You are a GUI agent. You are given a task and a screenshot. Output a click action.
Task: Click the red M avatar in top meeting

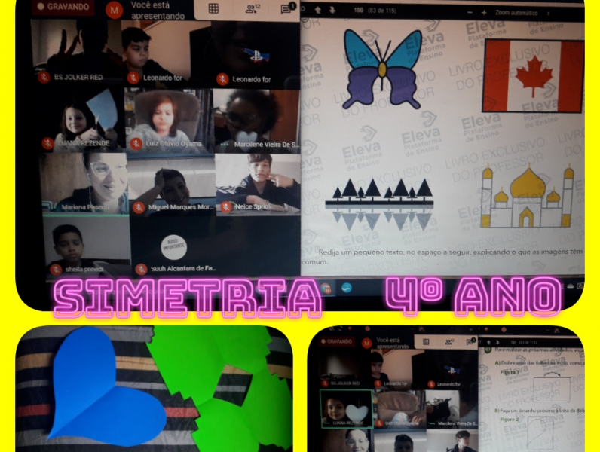pyautogui.click(x=114, y=11)
